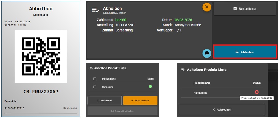
Task: Click the Verfügbar value 1 / 1
Action: (178, 30)
